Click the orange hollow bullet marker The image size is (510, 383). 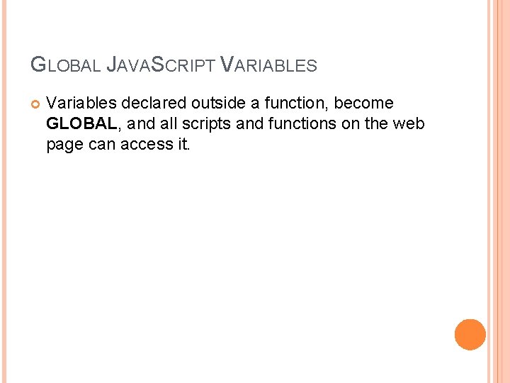pos(35,104)
